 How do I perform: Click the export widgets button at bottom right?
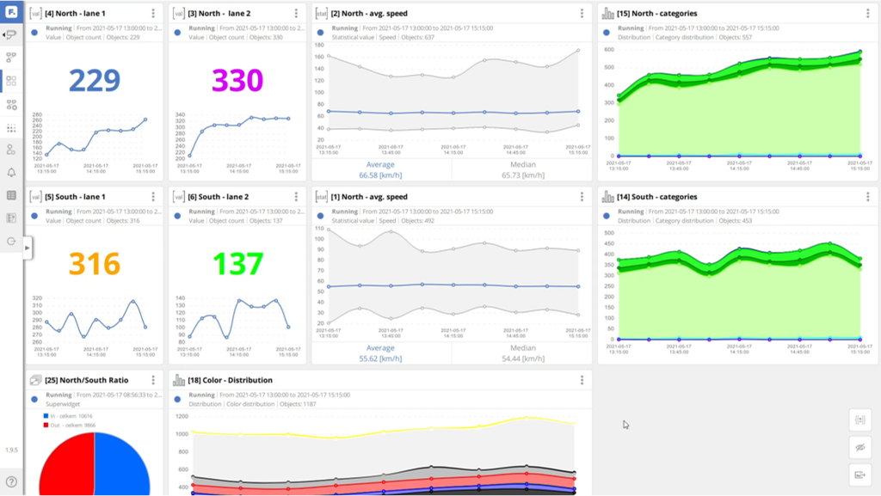click(x=859, y=474)
